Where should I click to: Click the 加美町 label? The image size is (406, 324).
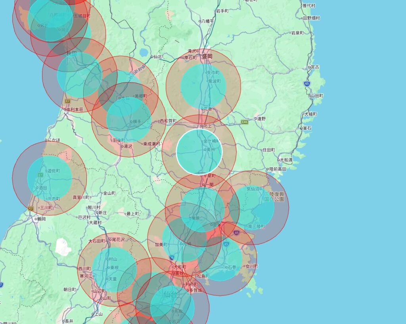(x=161, y=245)
